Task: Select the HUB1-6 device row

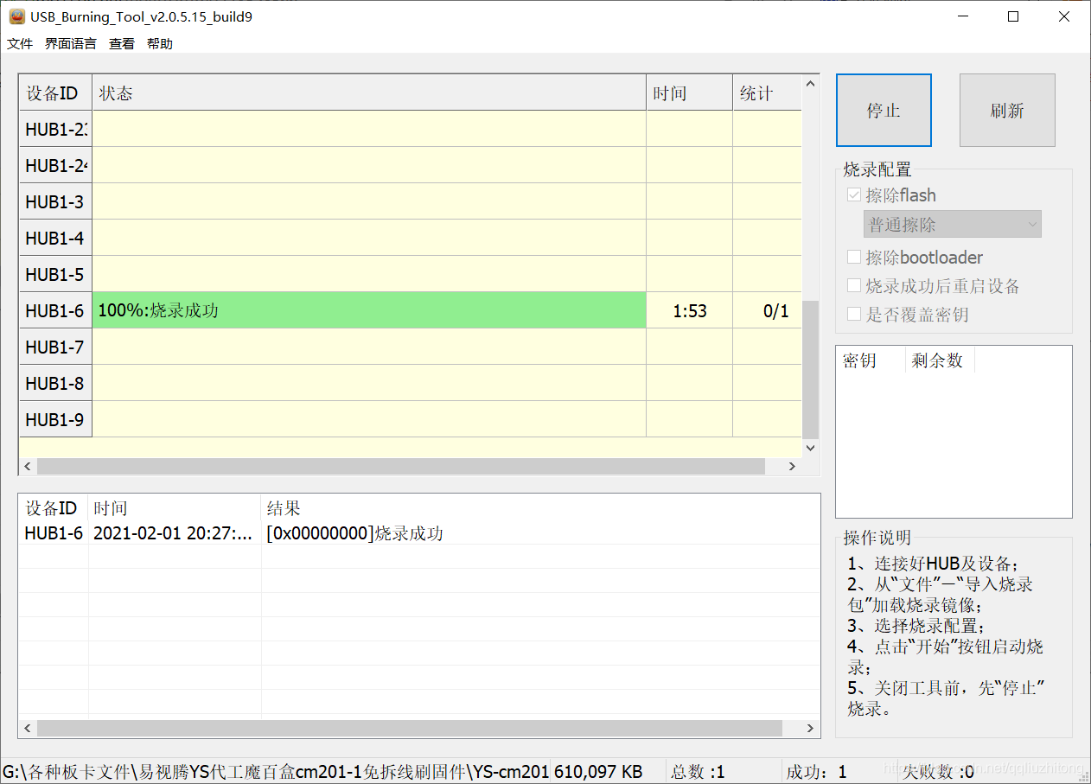Action: pos(54,310)
